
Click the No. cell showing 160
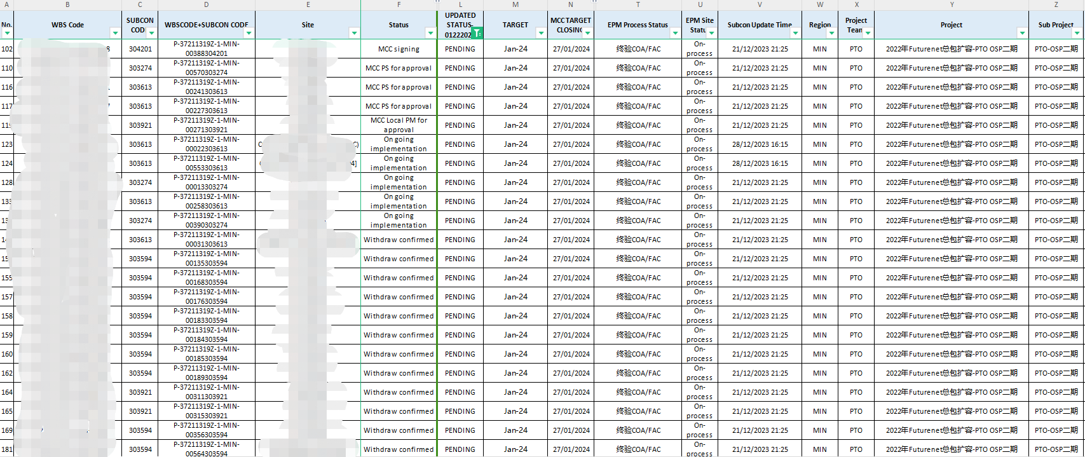(x=7, y=354)
